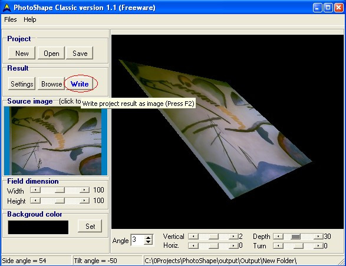Viewport: 346px width, 266px height.
Task: Click the Turn slider thumb
Action: click(x=298, y=246)
